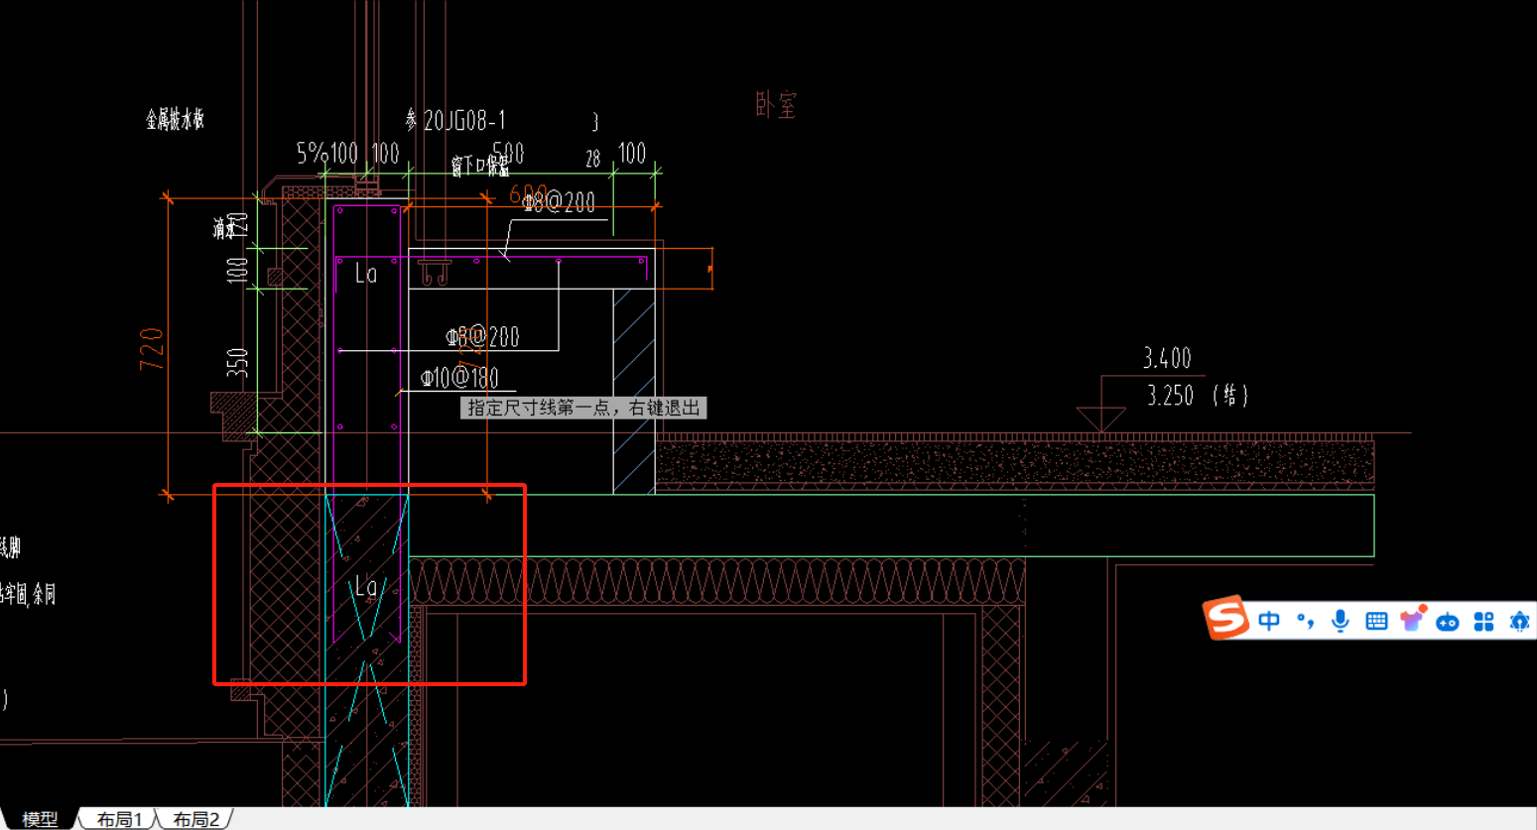Open the Sogou soft keyboard icon
Screen dimensions: 1537x830
1376,622
